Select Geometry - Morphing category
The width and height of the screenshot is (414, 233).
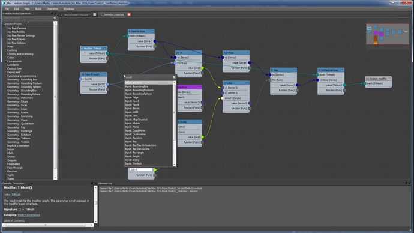click(20, 116)
